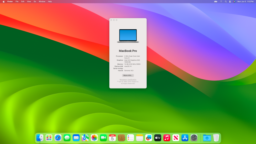Open Calendar showing JUN 5
256x144 pixels.
point(112,138)
